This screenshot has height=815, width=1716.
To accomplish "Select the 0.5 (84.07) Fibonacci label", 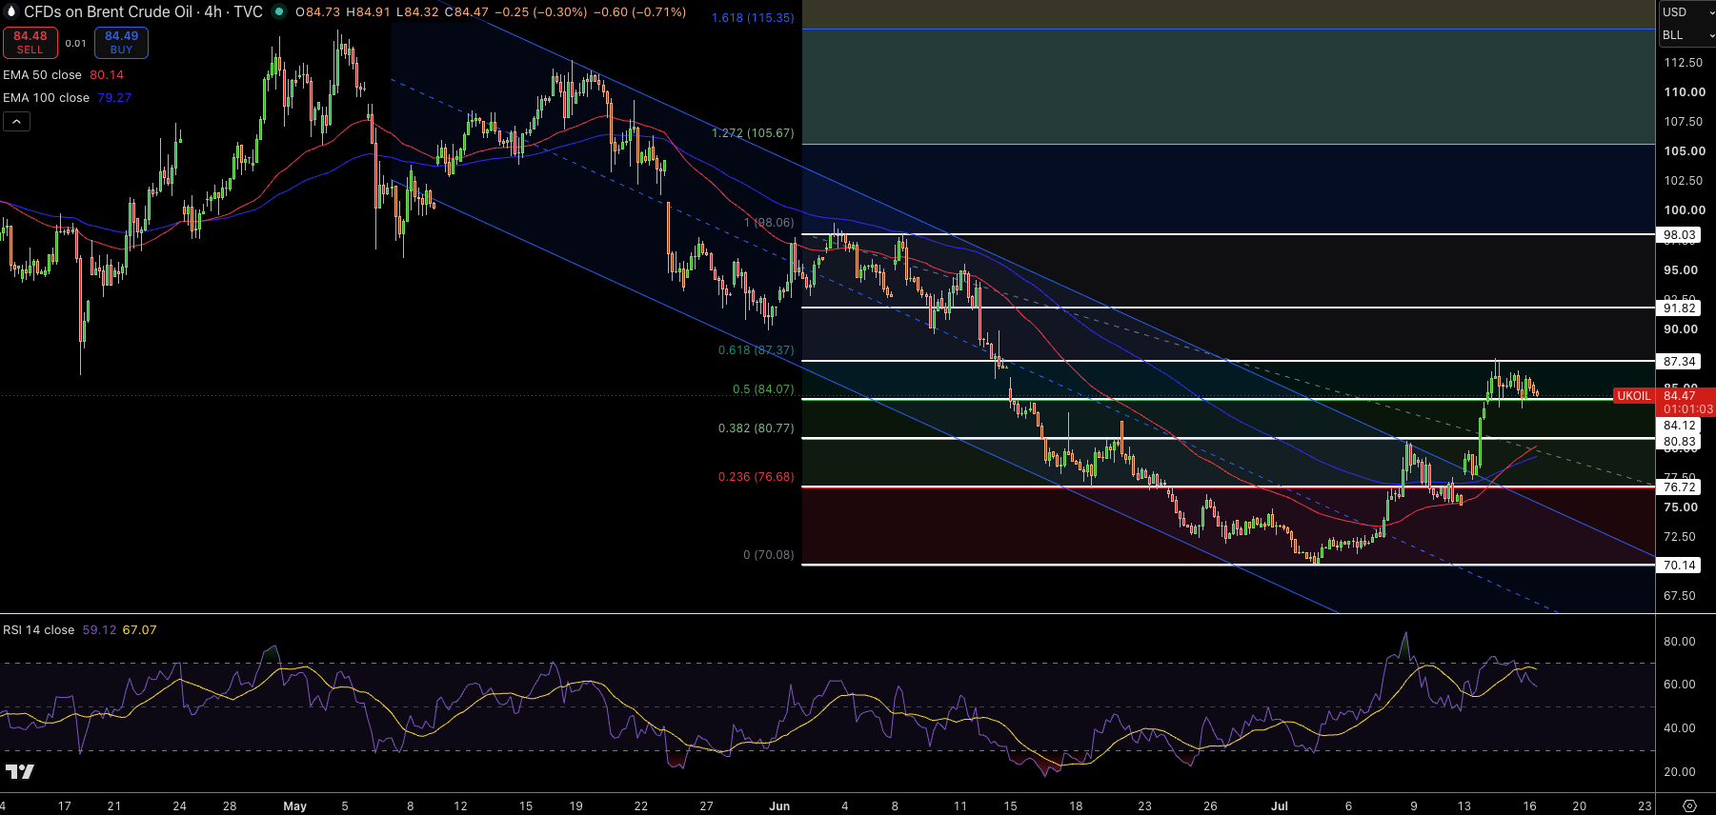I will tap(763, 389).
